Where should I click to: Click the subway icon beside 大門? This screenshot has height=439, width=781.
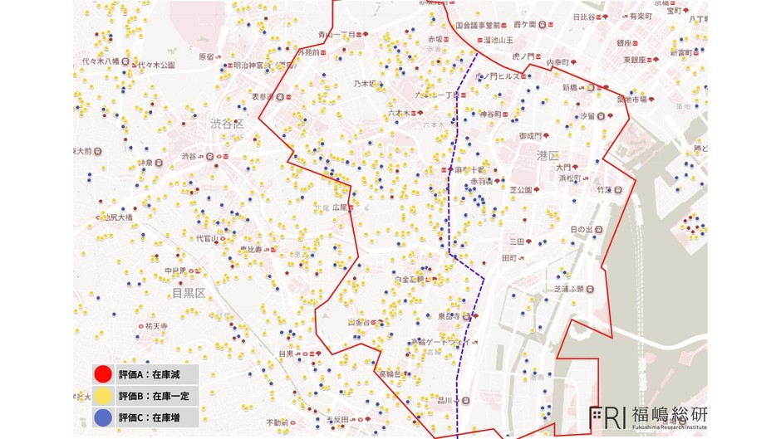pyautogui.click(x=575, y=168)
